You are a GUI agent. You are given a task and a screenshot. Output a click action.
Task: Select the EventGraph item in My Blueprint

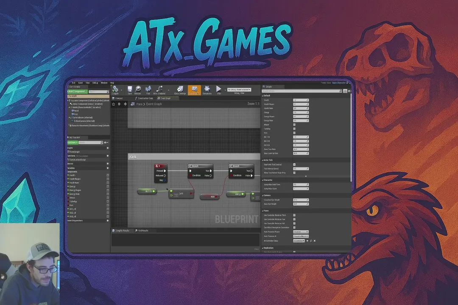coord(75,152)
